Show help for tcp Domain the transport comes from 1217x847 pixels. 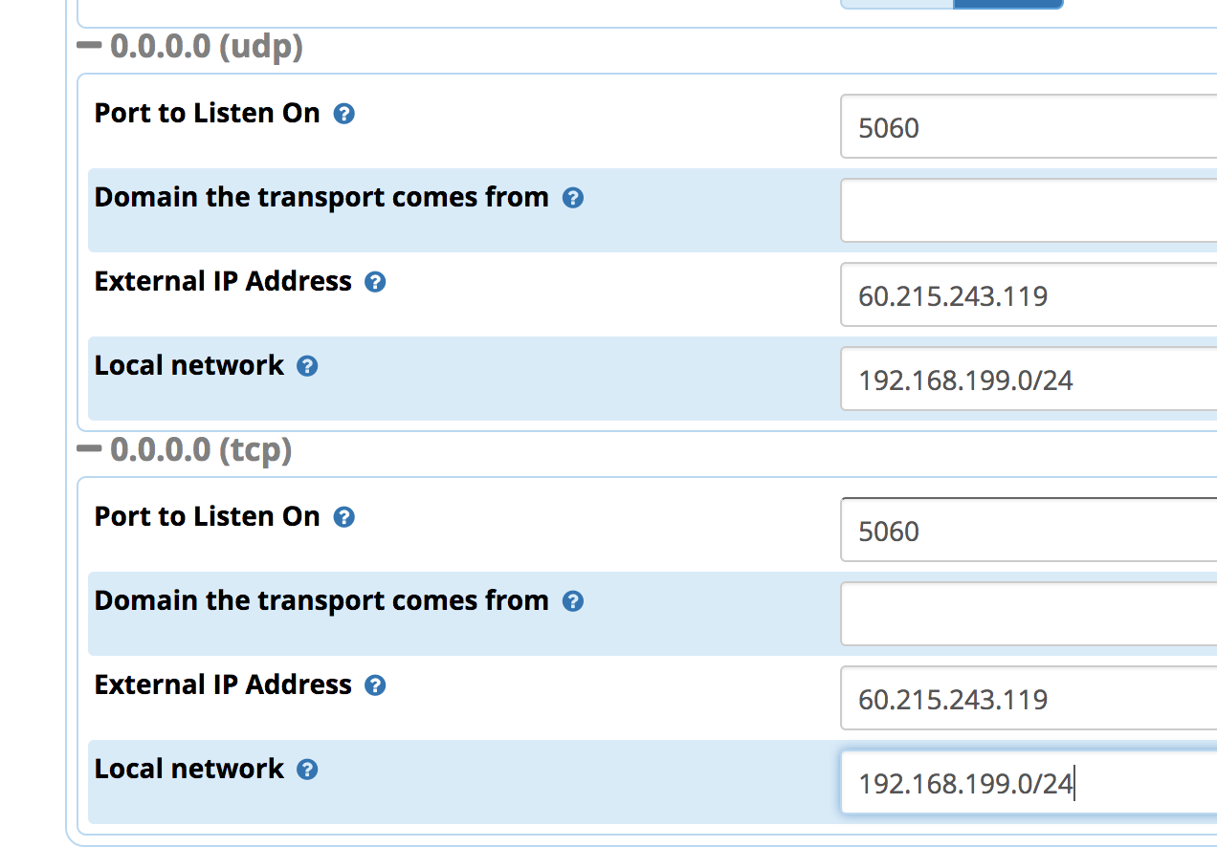click(573, 601)
